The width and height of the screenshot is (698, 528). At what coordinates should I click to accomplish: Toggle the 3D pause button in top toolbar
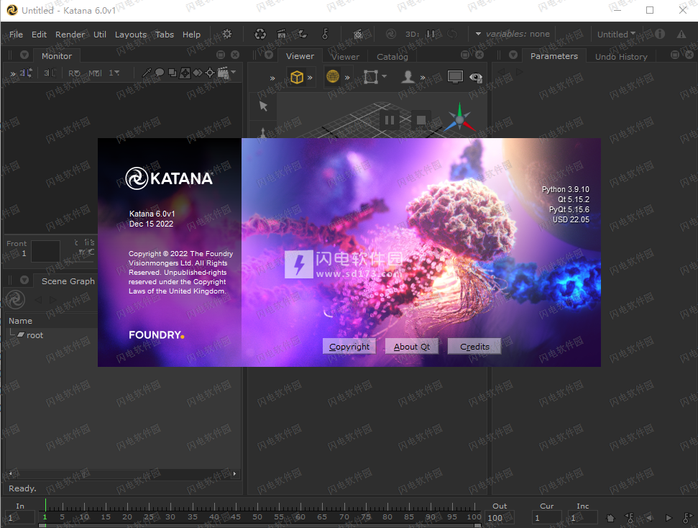431,34
